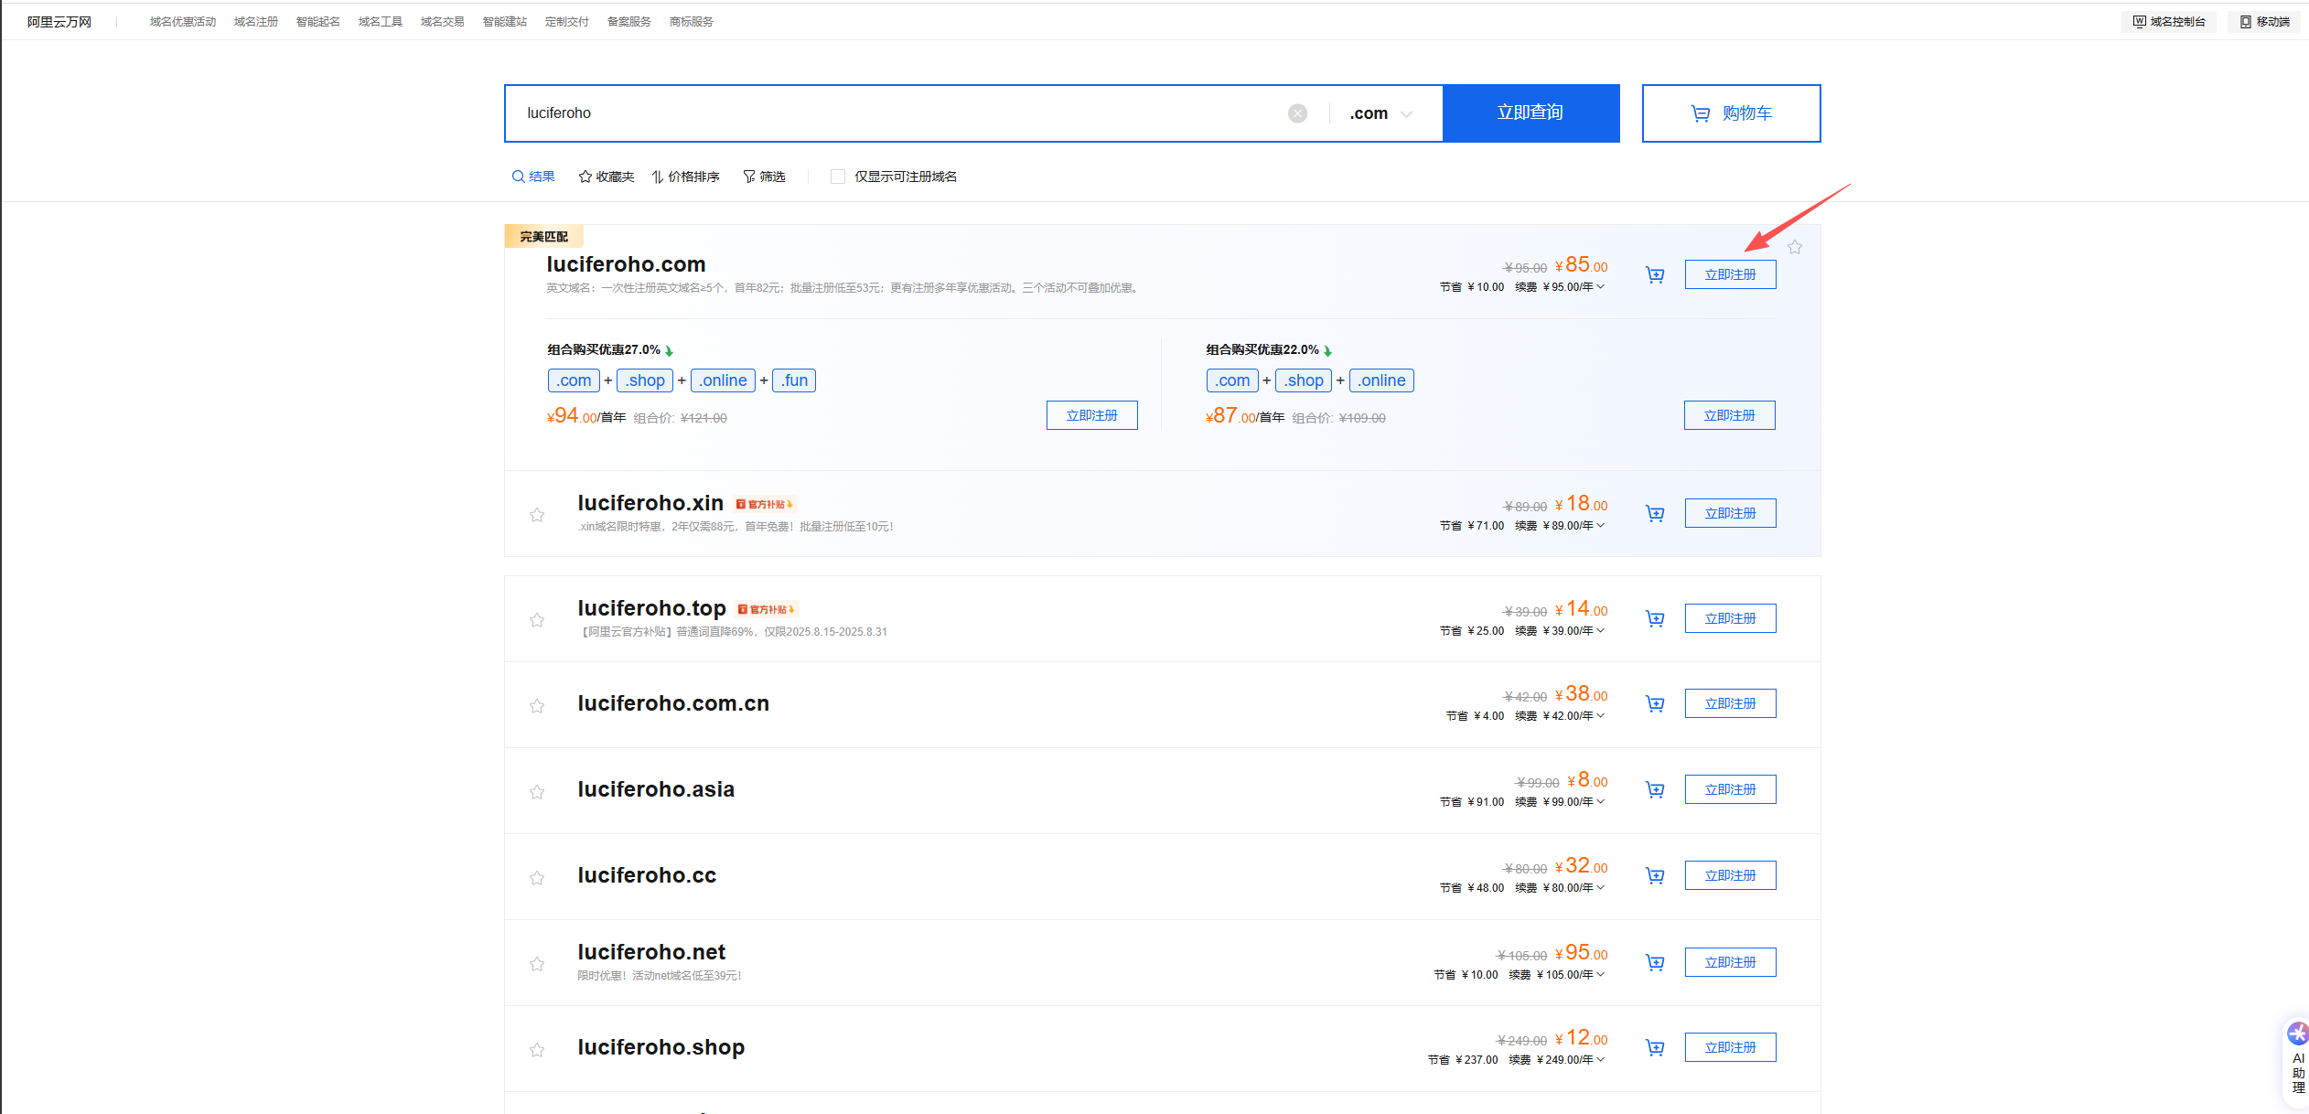Screen dimensions: 2309x1114
Task: Add luciferoho.asia to shopping cart
Action: pyautogui.click(x=1655, y=789)
